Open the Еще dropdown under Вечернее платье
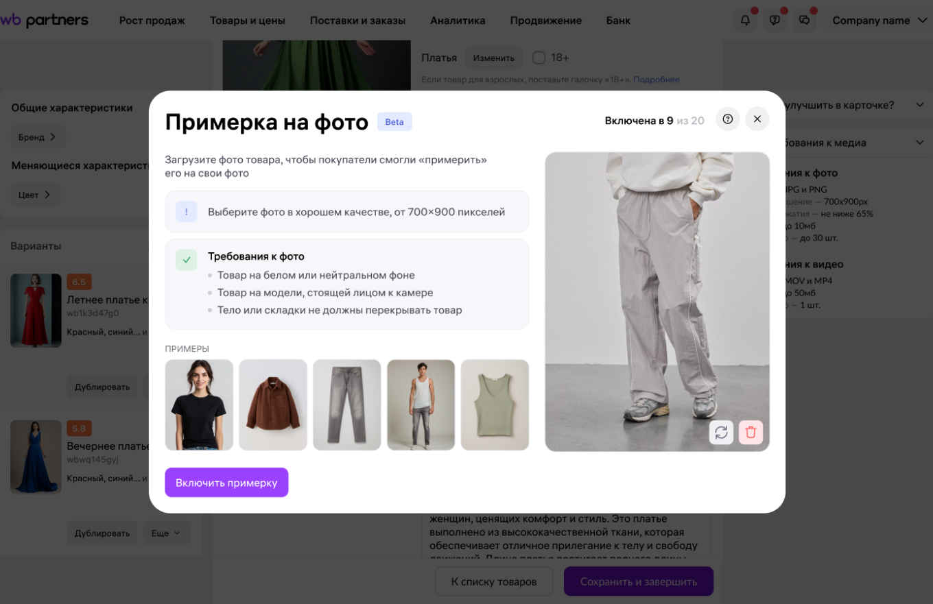 (167, 533)
